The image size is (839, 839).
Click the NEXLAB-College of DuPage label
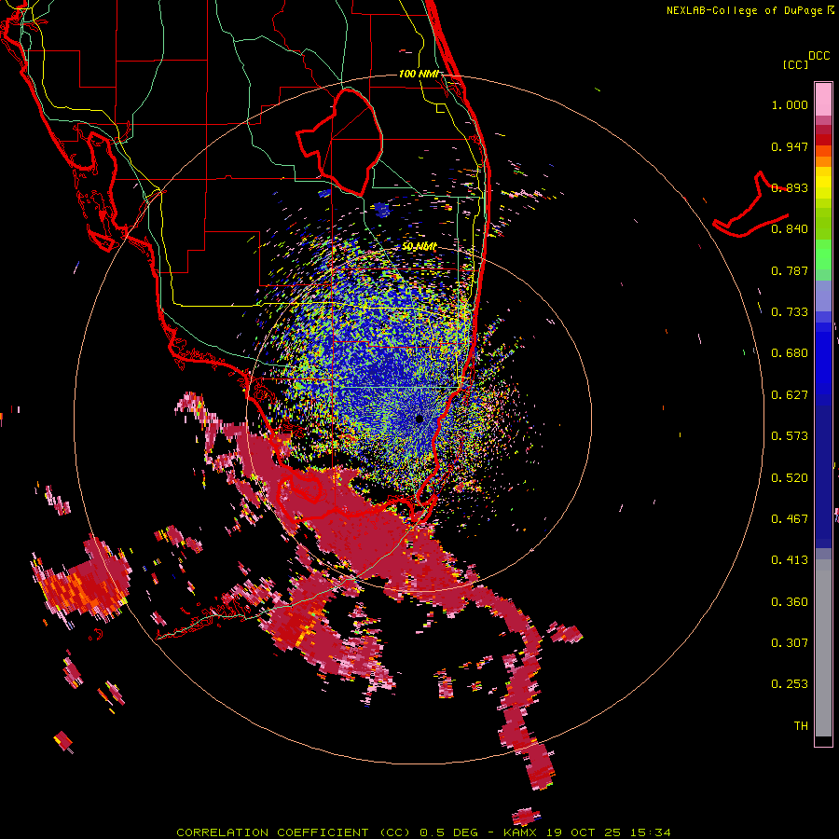click(x=744, y=10)
